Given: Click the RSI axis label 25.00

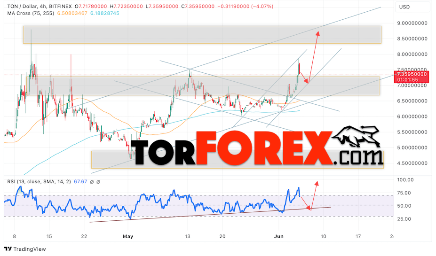Looking at the screenshot, I should [x=404, y=219].
